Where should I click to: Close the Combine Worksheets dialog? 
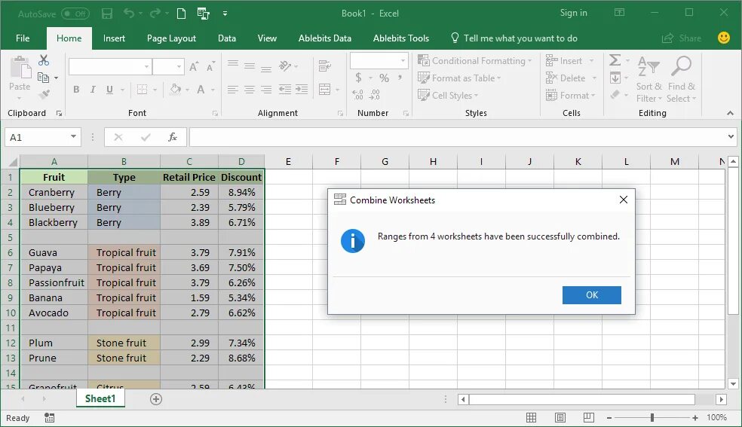623,200
